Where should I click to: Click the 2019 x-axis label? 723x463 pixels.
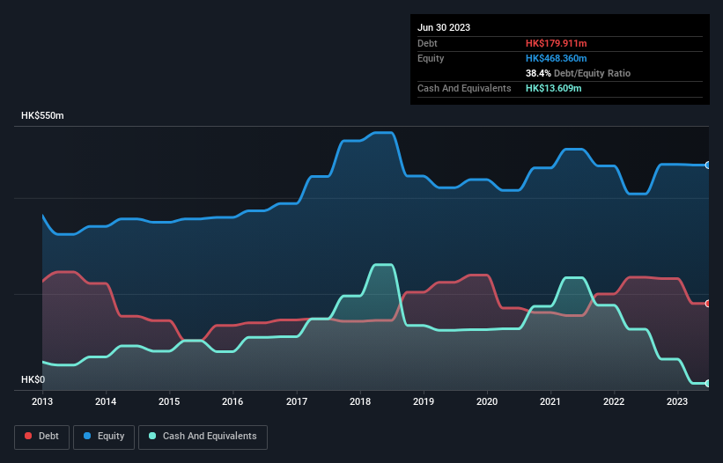(x=424, y=401)
